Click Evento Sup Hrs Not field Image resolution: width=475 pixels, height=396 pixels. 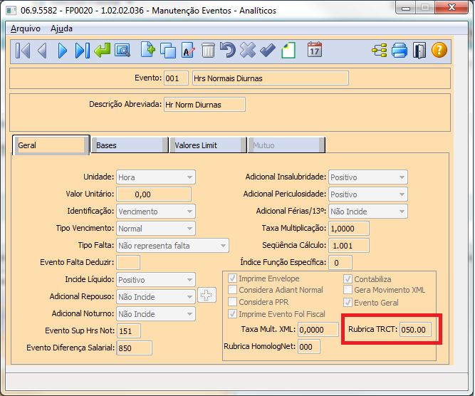[x=129, y=331]
